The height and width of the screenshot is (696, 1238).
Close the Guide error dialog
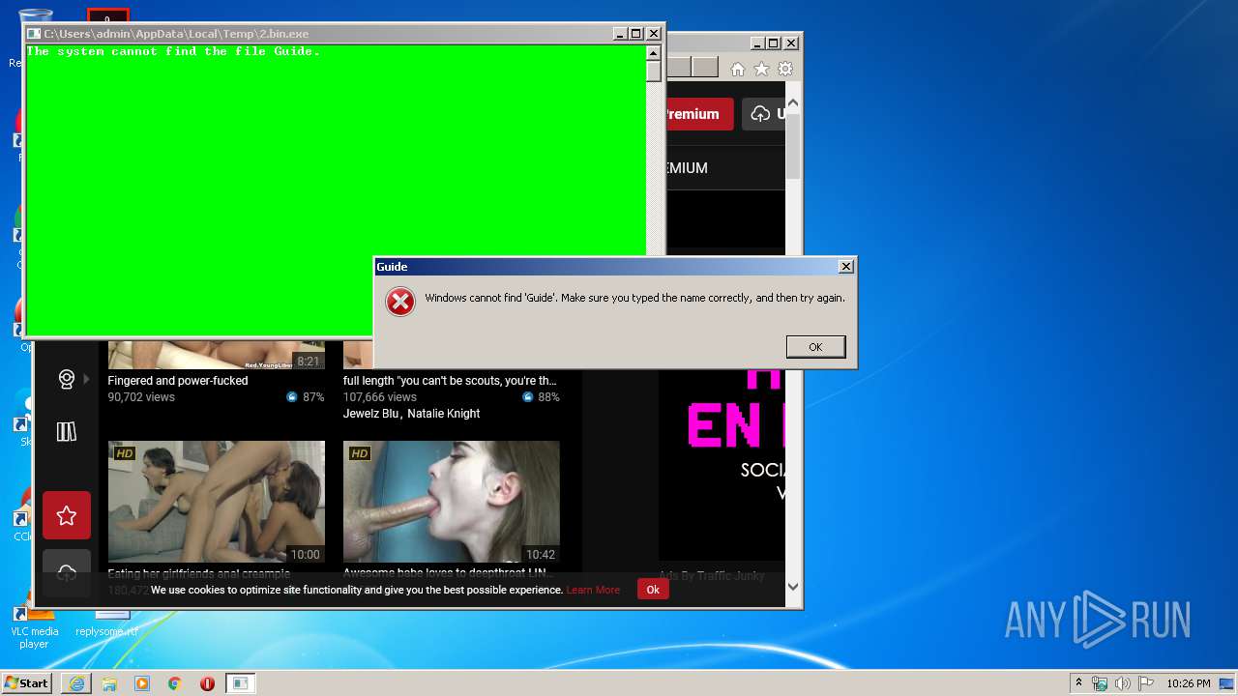point(846,267)
